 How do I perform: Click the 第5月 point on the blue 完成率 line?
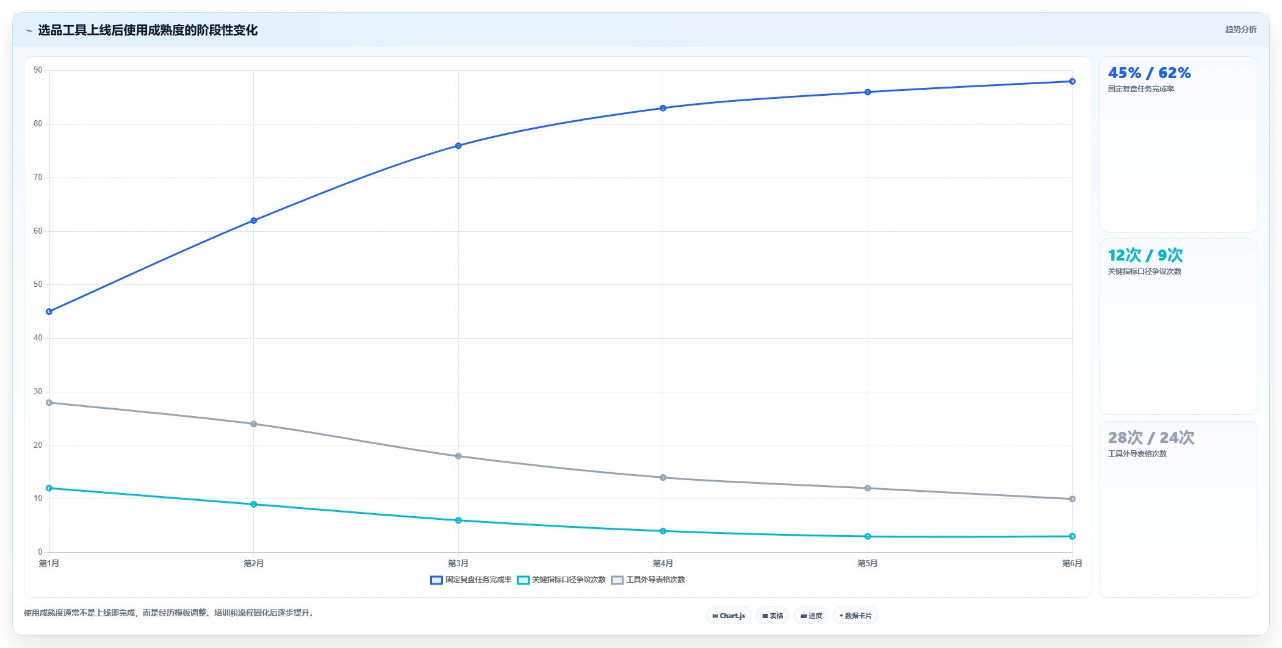[x=868, y=92]
